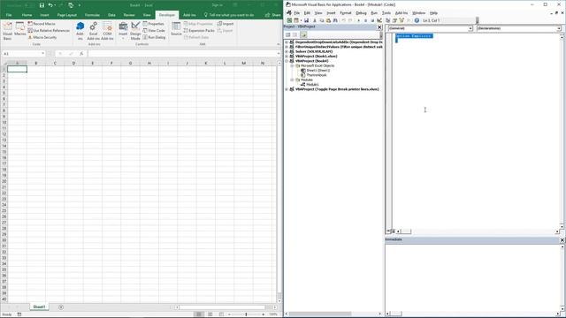Collapse the Modules folder
Screen dimensions: 566x318
[x=293, y=79]
